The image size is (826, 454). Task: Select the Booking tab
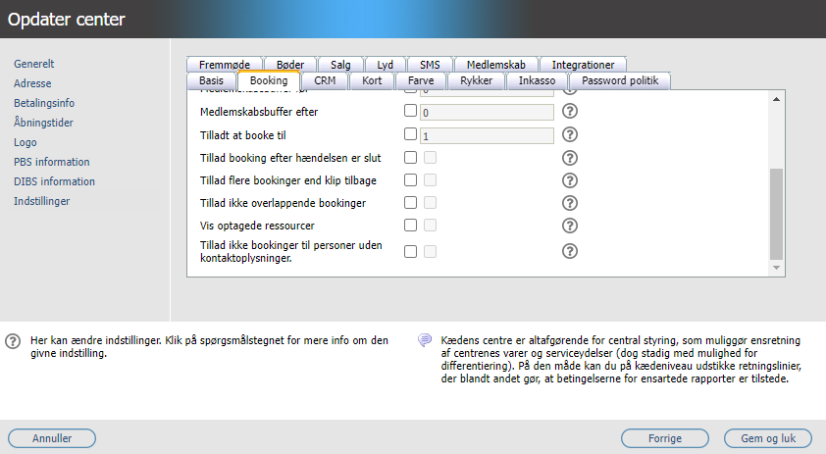(269, 80)
